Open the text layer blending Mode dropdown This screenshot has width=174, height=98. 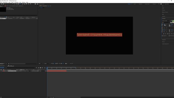[x=28, y=71]
